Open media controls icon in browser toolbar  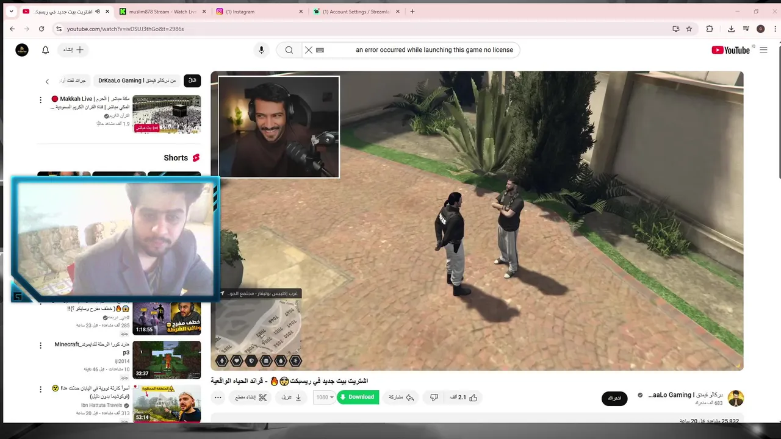tap(746, 29)
